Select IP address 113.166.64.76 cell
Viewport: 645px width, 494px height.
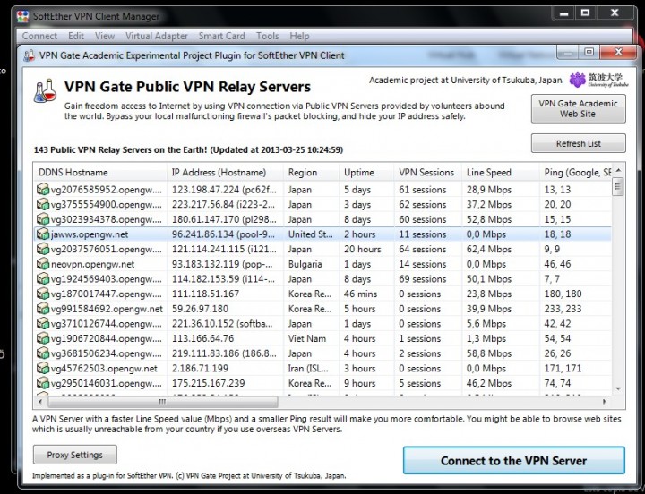tap(202, 338)
